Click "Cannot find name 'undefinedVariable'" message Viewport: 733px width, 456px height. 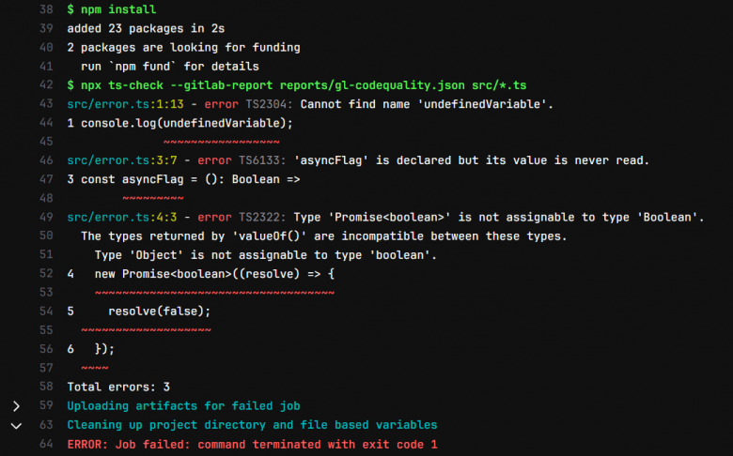pyautogui.click(x=427, y=104)
